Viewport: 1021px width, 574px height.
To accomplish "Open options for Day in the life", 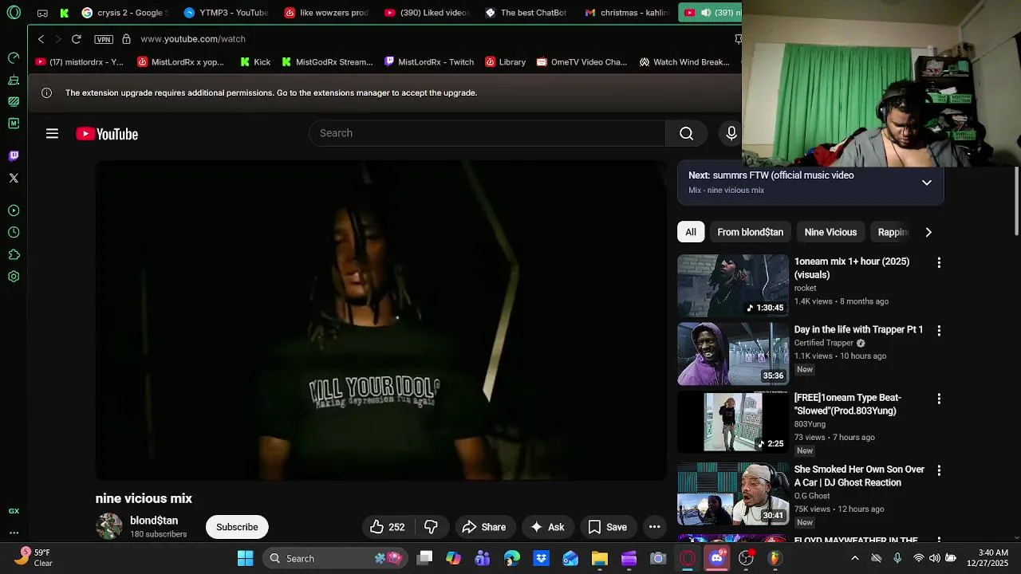I will coord(939,330).
